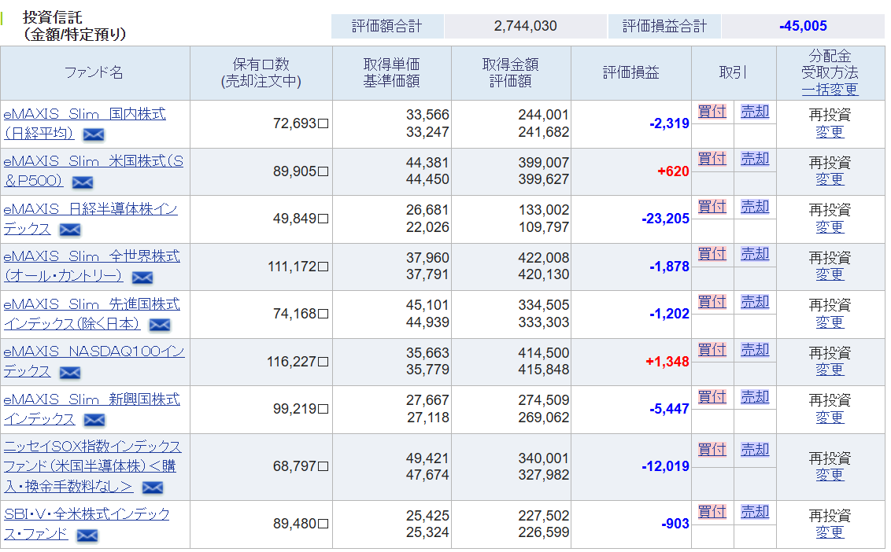Select 保有口数 value 111,172口
Screen dimensions: 891x552
pyautogui.click(x=298, y=267)
